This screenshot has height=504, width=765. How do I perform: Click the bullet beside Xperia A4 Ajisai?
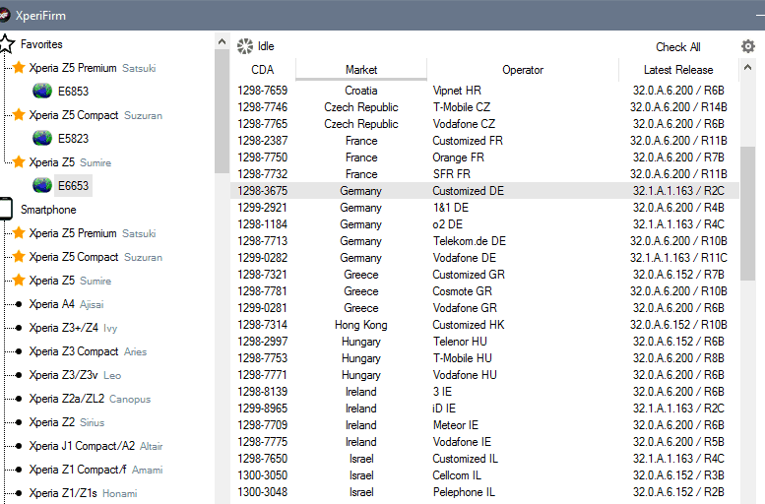19,304
